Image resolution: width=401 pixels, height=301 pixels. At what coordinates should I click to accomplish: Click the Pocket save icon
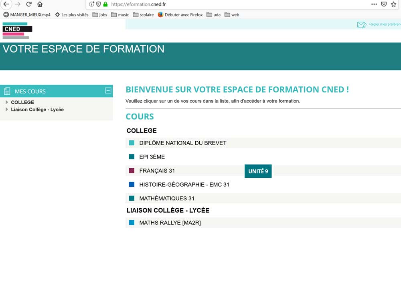384,4
